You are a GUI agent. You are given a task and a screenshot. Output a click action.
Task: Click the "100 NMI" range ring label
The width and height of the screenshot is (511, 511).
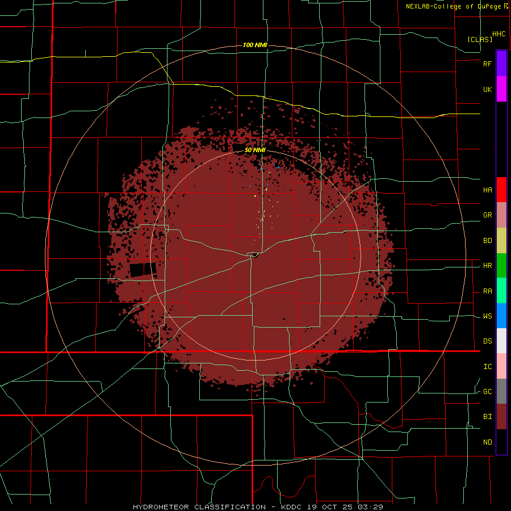tap(255, 45)
